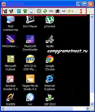Click the first connection settings icon

tap(5, 11)
